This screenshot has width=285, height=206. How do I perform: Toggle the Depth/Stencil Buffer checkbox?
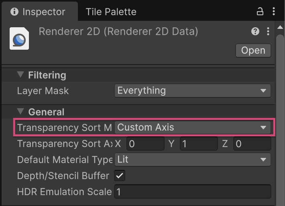[x=120, y=176]
